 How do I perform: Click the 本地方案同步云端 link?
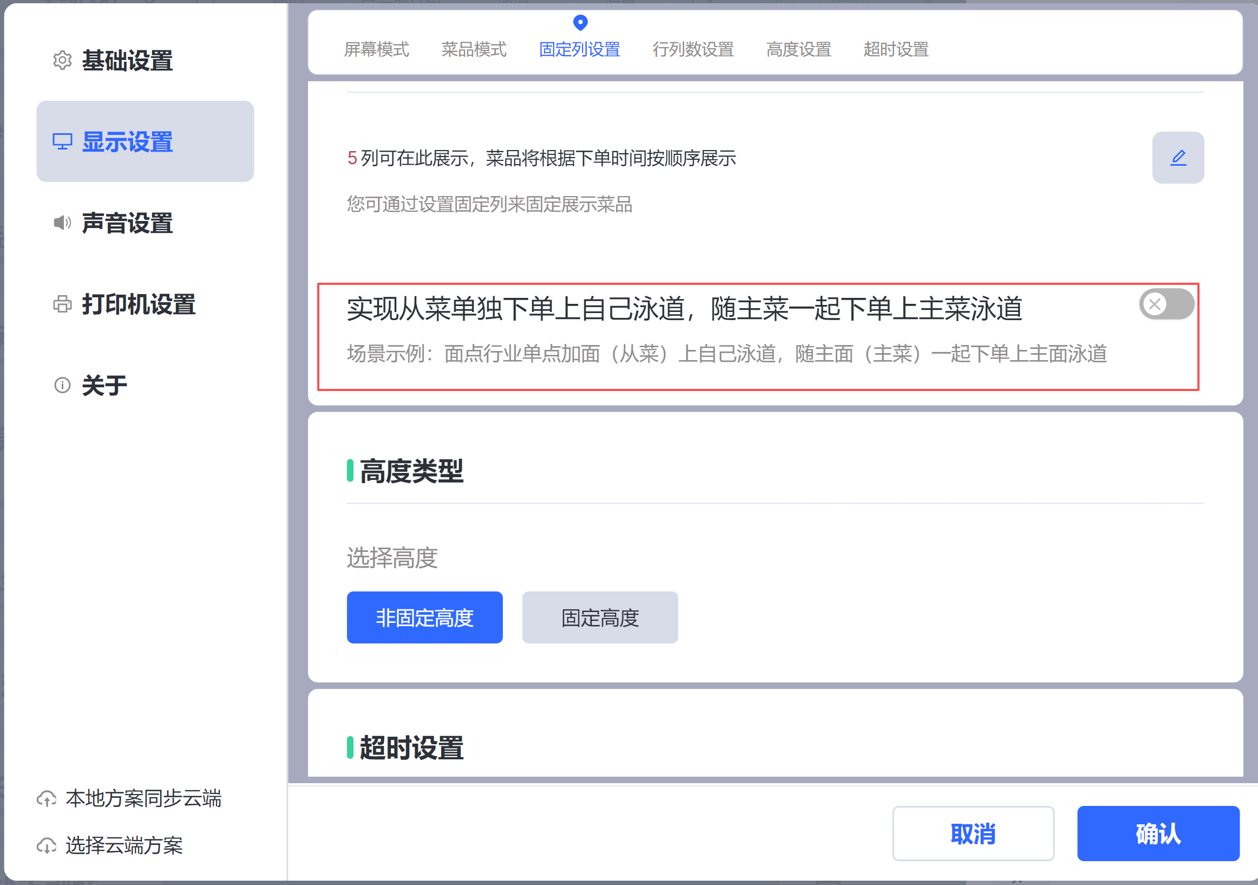pyautogui.click(x=143, y=799)
